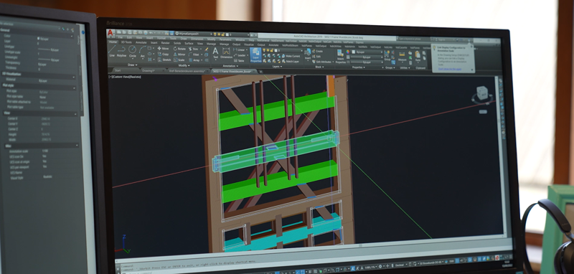Viewport: 574px width, 274px height.
Task: Click the Group objects icon
Action: 387,56
